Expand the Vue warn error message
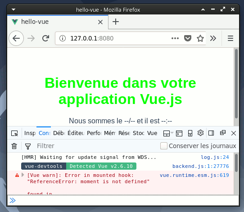 point(23,175)
